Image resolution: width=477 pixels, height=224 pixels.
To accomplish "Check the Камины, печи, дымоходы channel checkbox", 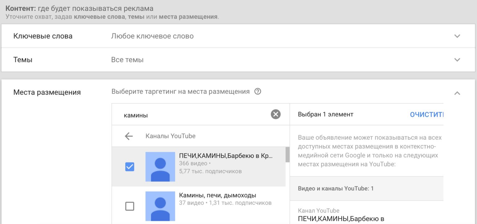I will point(129,206).
